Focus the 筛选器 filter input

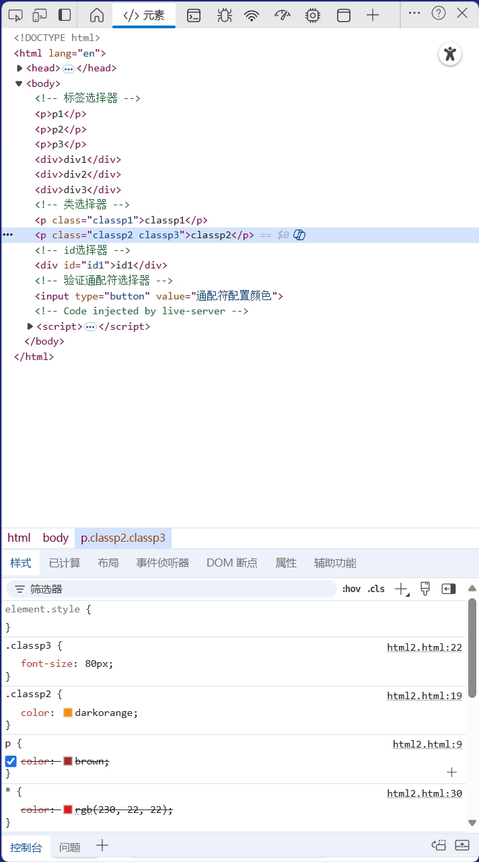click(x=172, y=589)
